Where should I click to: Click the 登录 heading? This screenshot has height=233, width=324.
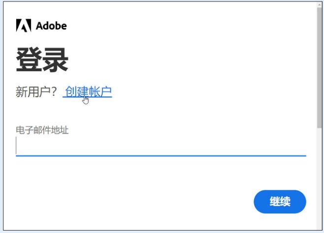pyautogui.click(x=42, y=60)
